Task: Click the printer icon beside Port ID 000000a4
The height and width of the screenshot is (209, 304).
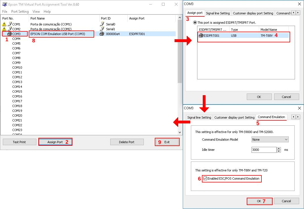Action: coord(102,34)
